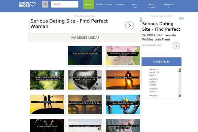Image resolution: width=198 pixels, height=132 pixels.
Task: Open 'En tus ojos está mi vida' image
Action: [47, 104]
